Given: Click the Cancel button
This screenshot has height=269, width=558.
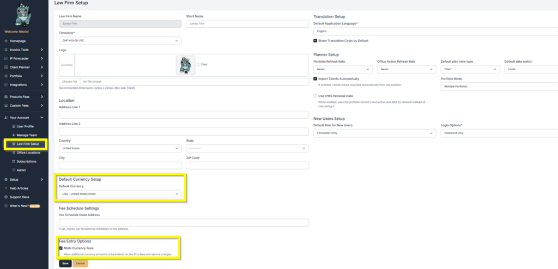Looking at the screenshot, I should click(81, 264).
